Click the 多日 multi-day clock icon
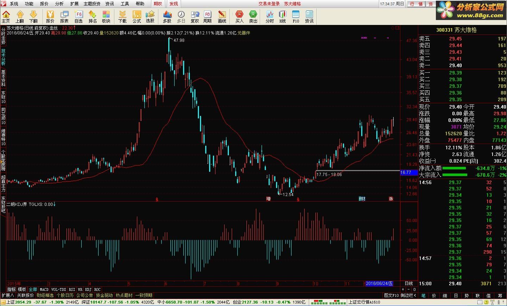This screenshot has width=507, height=306. pyautogui.click(x=181, y=17)
